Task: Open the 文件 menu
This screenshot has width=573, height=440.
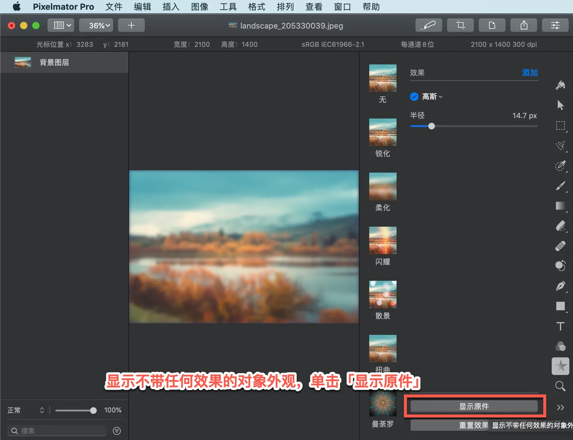Action: click(x=114, y=7)
